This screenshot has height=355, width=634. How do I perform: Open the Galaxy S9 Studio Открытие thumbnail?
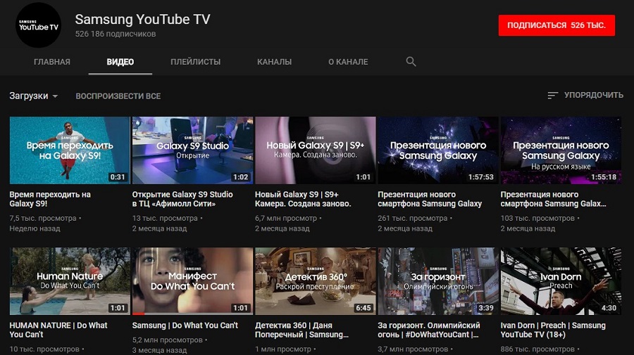(192, 150)
